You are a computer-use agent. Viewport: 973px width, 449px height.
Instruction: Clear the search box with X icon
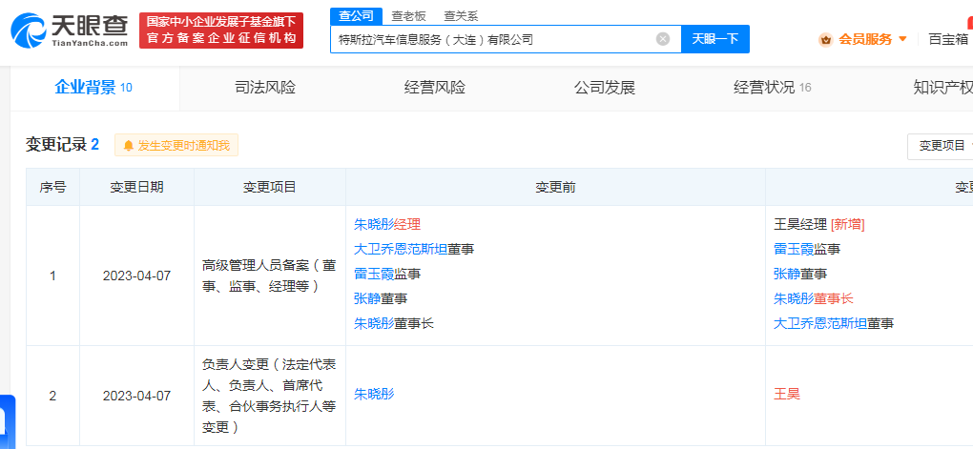[663, 39]
